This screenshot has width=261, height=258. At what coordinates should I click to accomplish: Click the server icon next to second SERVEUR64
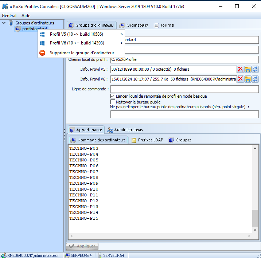pyautogui.click(x=100, y=255)
